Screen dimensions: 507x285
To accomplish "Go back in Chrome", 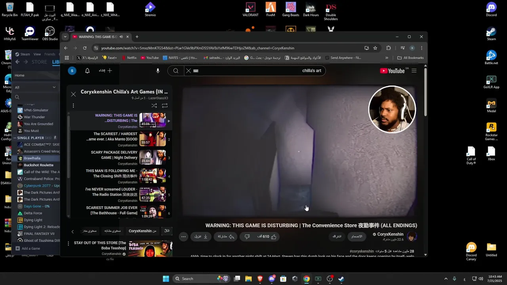I will tap(66, 48).
